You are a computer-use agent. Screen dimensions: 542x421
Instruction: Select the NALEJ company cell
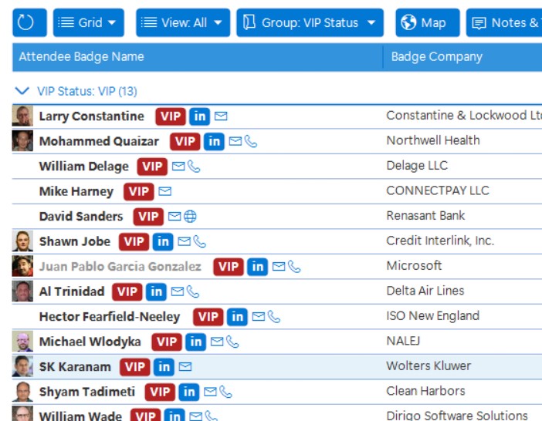point(403,341)
